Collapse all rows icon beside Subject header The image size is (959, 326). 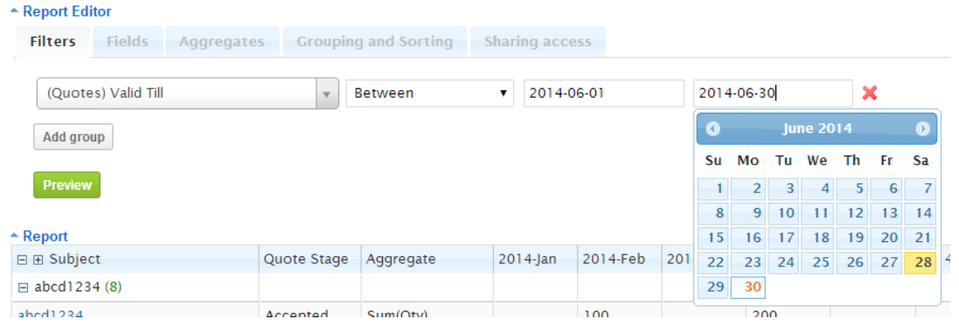point(22,260)
